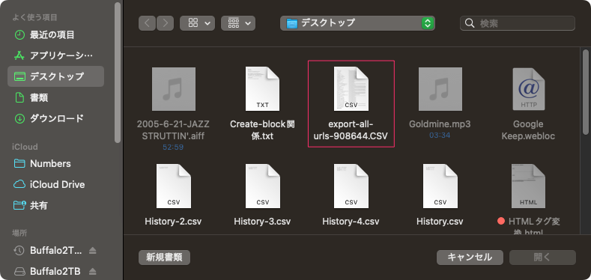Open the icon view mode dropdown
Image resolution: width=591 pixels, height=280 pixels.
[198, 23]
